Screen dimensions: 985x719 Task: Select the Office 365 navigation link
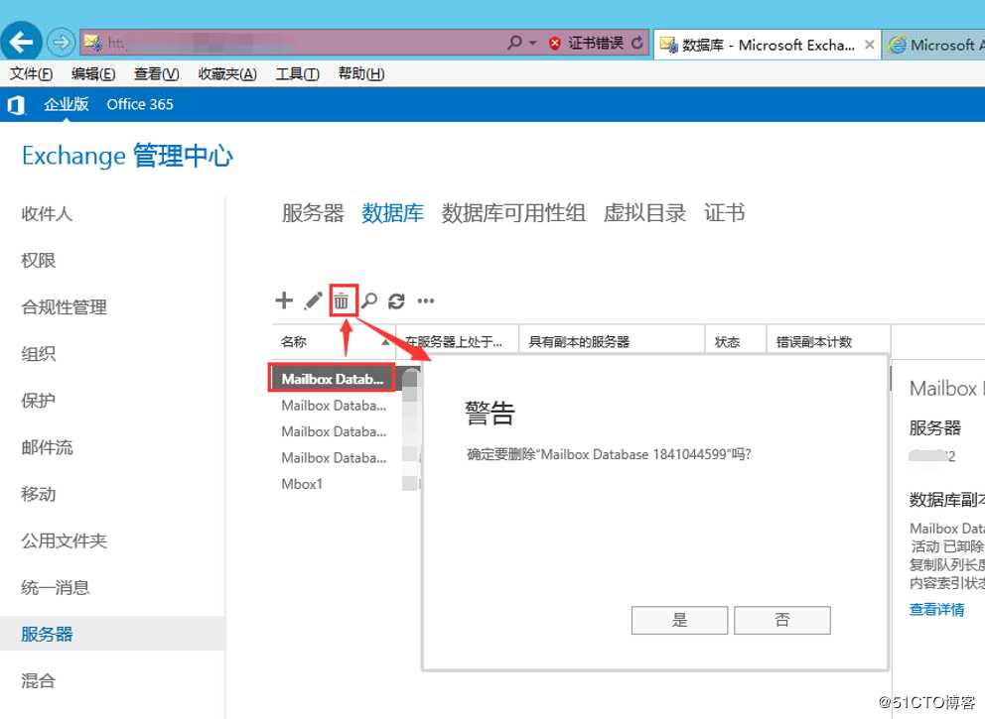[x=139, y=104]
